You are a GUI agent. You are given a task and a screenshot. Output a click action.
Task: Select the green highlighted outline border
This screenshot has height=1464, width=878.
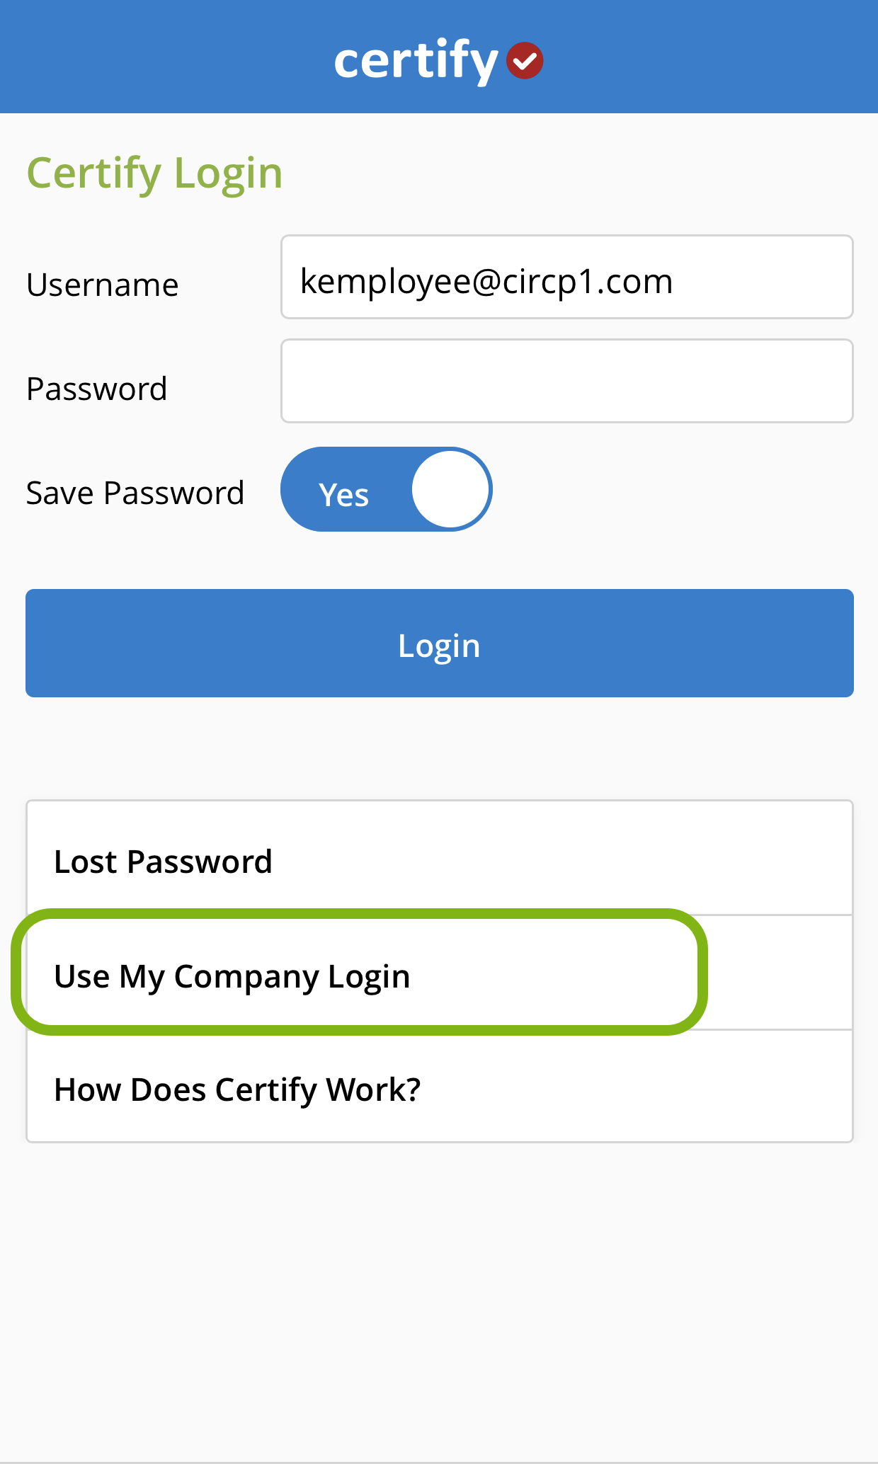coord(359,914)
